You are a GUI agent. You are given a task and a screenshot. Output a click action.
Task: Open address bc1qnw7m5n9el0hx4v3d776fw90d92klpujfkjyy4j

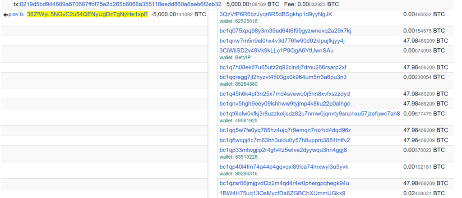point(282,41)
